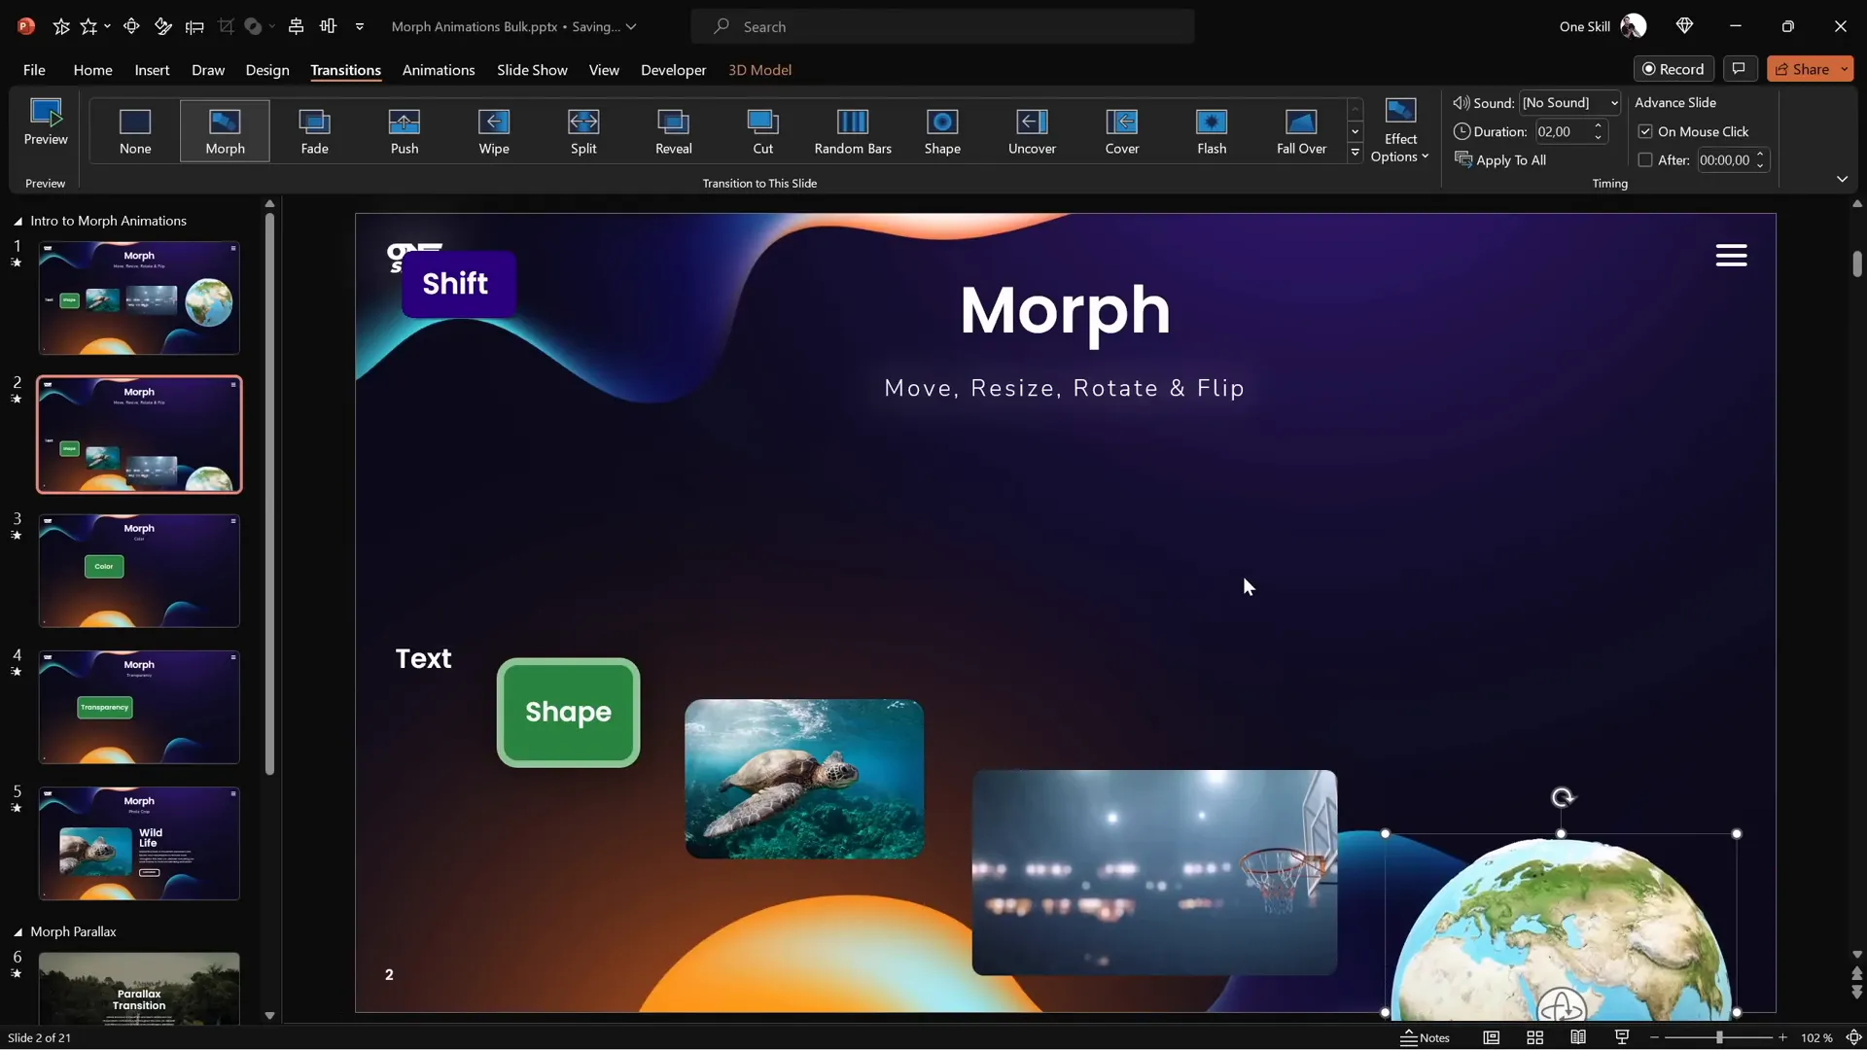Click the Preview transition icon
This screenshot has width=1867, height=1050.
[x=46, y=122]
